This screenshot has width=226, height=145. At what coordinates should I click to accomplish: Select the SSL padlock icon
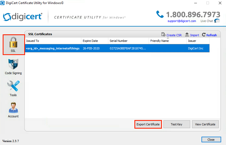click(x=13, y=42)
